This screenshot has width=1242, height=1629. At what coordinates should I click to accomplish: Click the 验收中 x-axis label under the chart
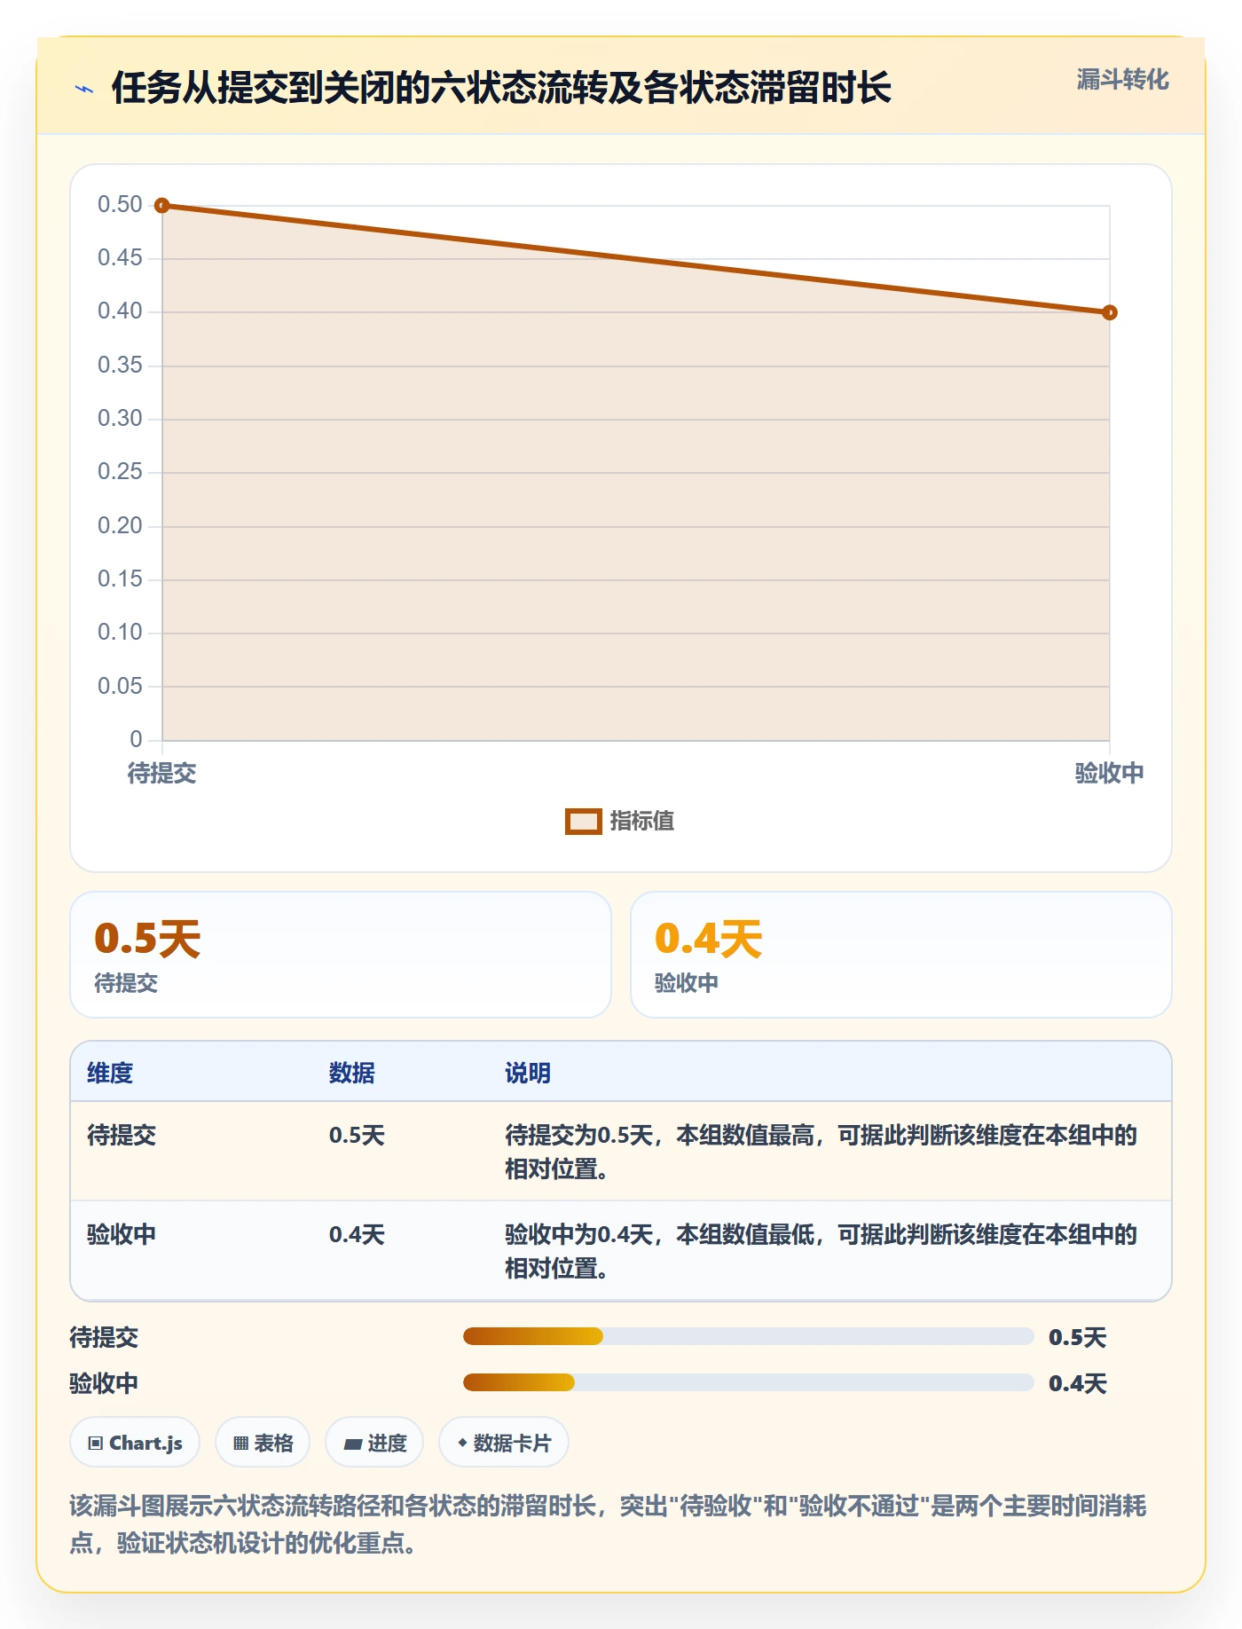pyautogui.click(x=1109, y=773)
